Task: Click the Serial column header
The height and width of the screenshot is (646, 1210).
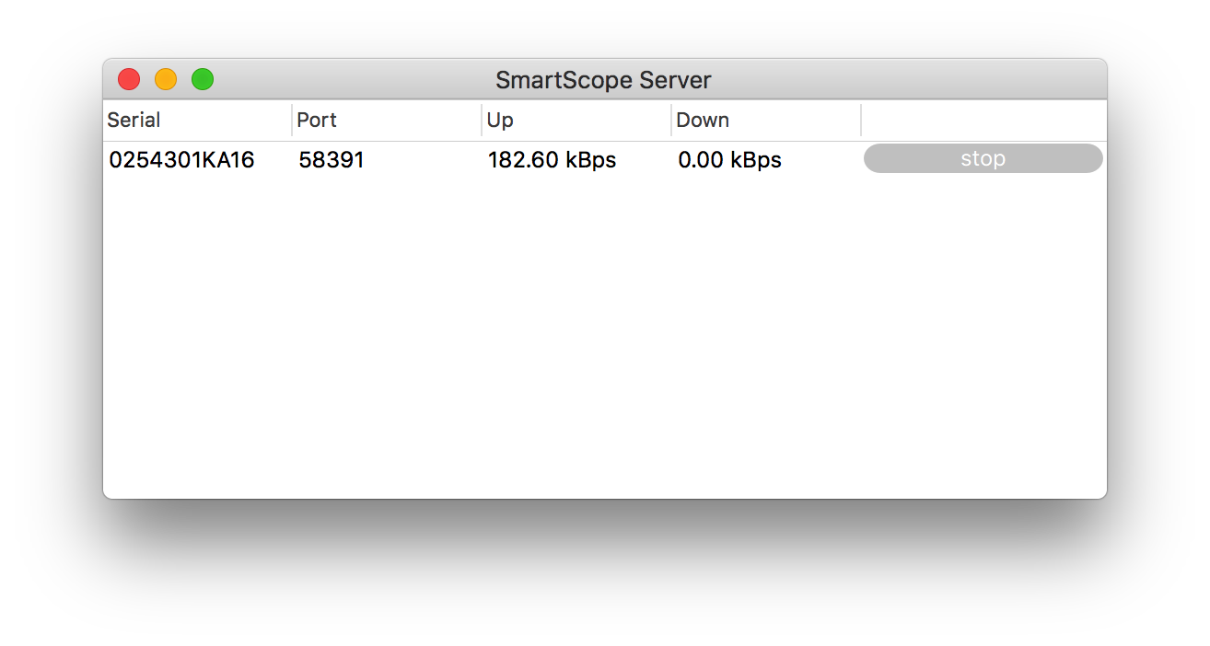Action: click(x=134, y=121)
